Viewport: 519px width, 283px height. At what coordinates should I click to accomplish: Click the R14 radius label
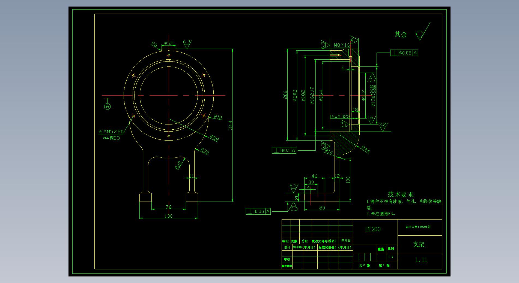click(x=329, y=152)
